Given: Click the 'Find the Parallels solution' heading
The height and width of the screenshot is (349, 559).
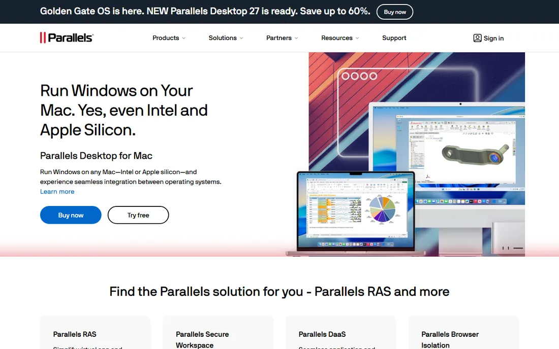Looking at the screenshot, I should [279, 291].
